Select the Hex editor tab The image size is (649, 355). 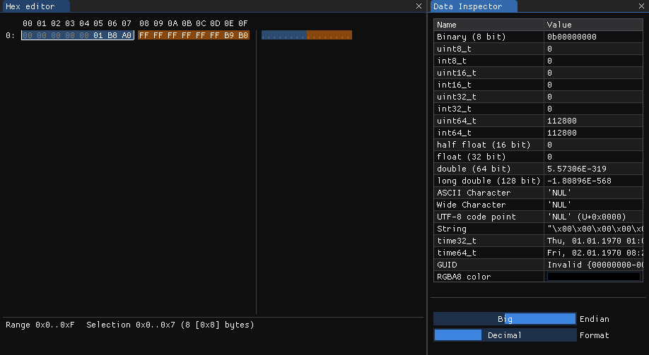(35, 6)
